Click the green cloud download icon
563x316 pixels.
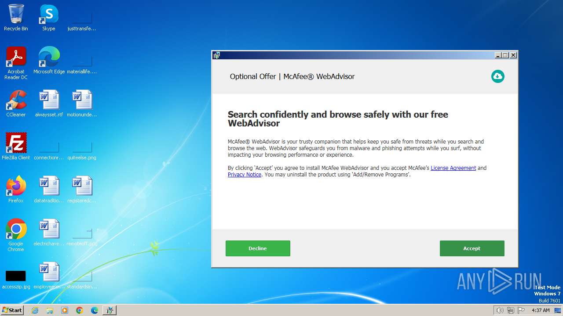click(x=498, y=76)
